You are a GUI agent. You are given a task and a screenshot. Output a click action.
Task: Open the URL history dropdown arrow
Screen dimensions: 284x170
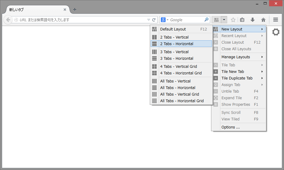[149, 20]
